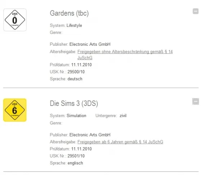Click the Untergenre value 'zivil'
Screen dimensions: 204x175
tap(123, 116)
